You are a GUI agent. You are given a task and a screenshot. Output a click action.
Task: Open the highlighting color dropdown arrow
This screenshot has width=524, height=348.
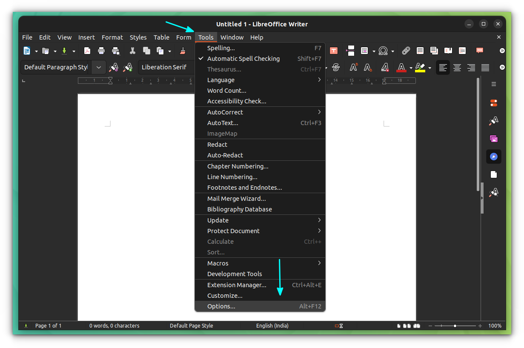[x=430, y=68]
